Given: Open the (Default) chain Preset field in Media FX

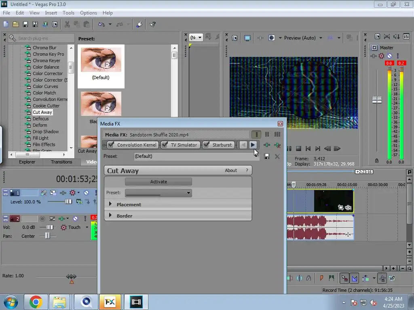Looking at the screenshot, I should 196,156.
